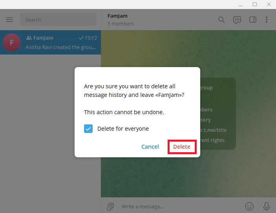Start video chat icon in header

tap(237, 20)
